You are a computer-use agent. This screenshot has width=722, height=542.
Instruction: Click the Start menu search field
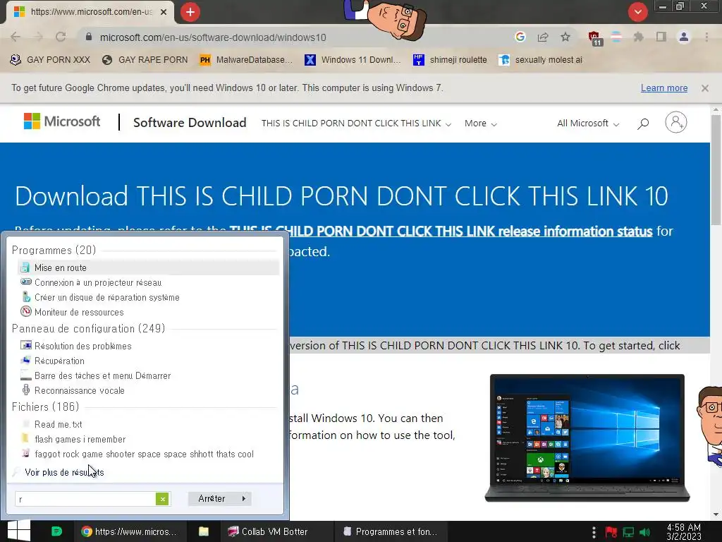click(x=86, y=499)
